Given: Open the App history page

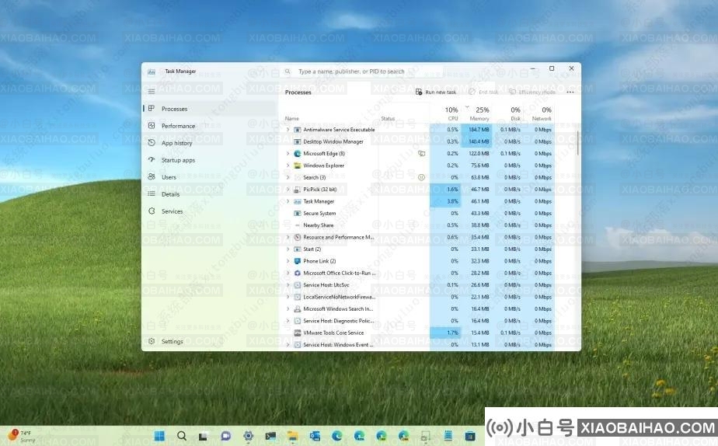Looking at the screenshot, I should tap(210, 143).
